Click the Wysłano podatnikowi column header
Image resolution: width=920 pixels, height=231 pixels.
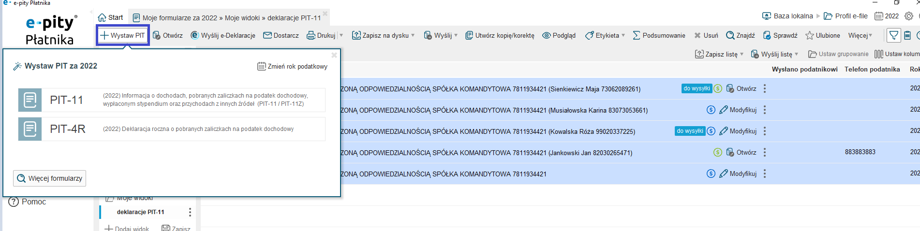tap(804, 69)
